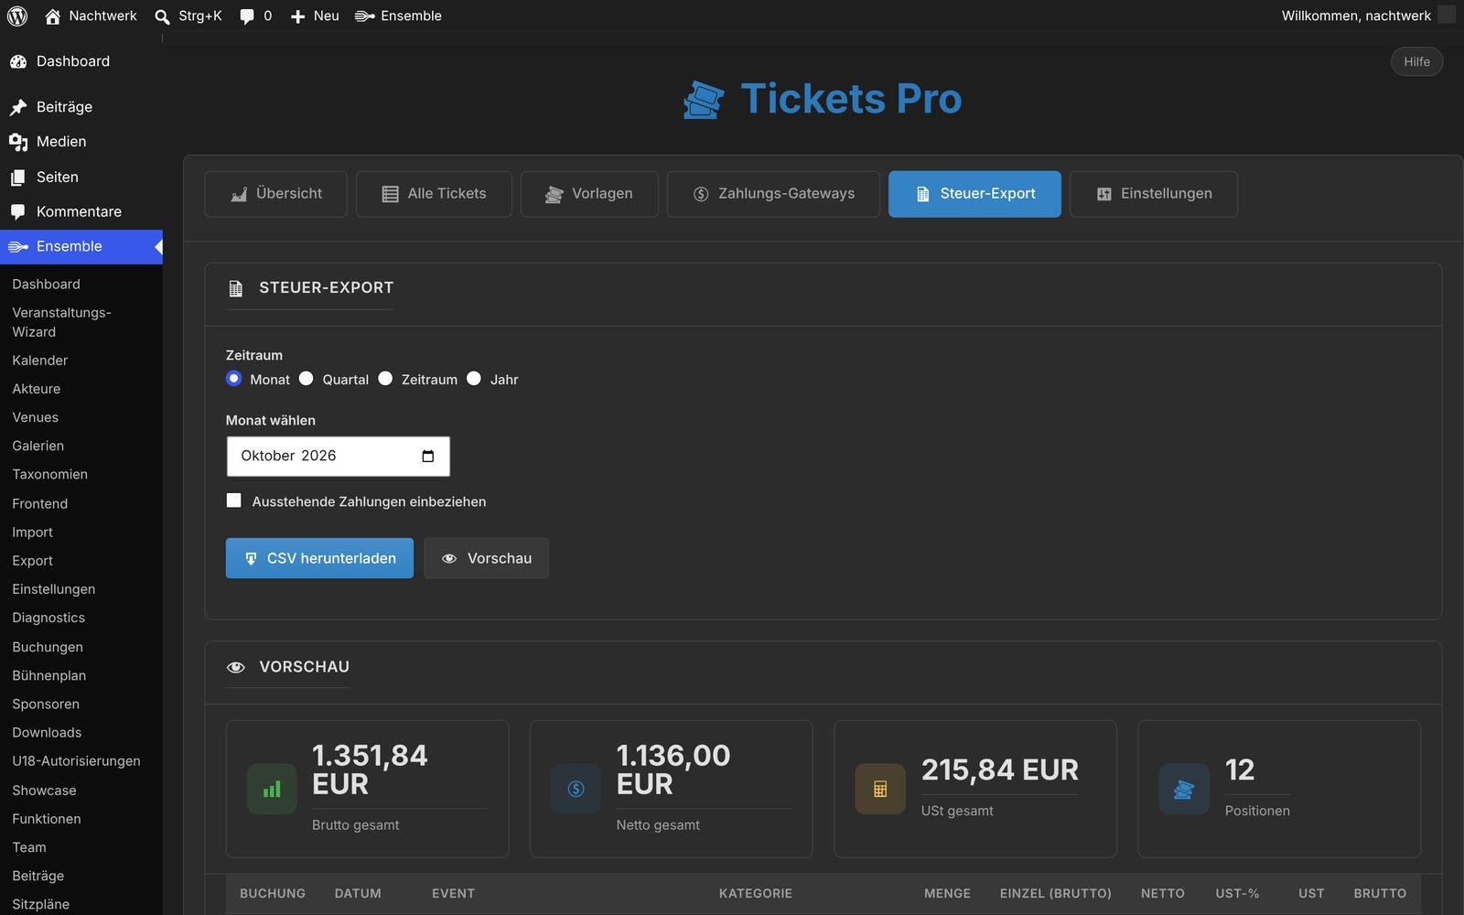
Task: Click the Medien media icon
Action: point(18,142)
